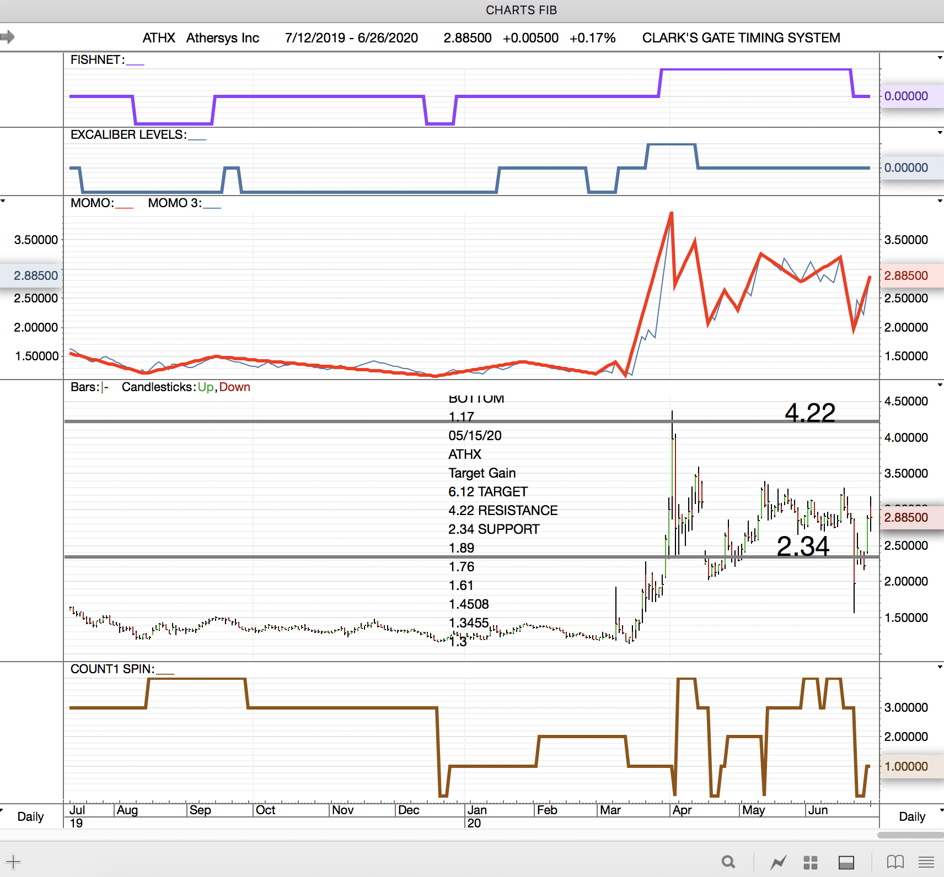Click the 2.88500 tag on price pane
This screenshot has height=877, width=944.
pyautogui.click(x=912, y=517)
